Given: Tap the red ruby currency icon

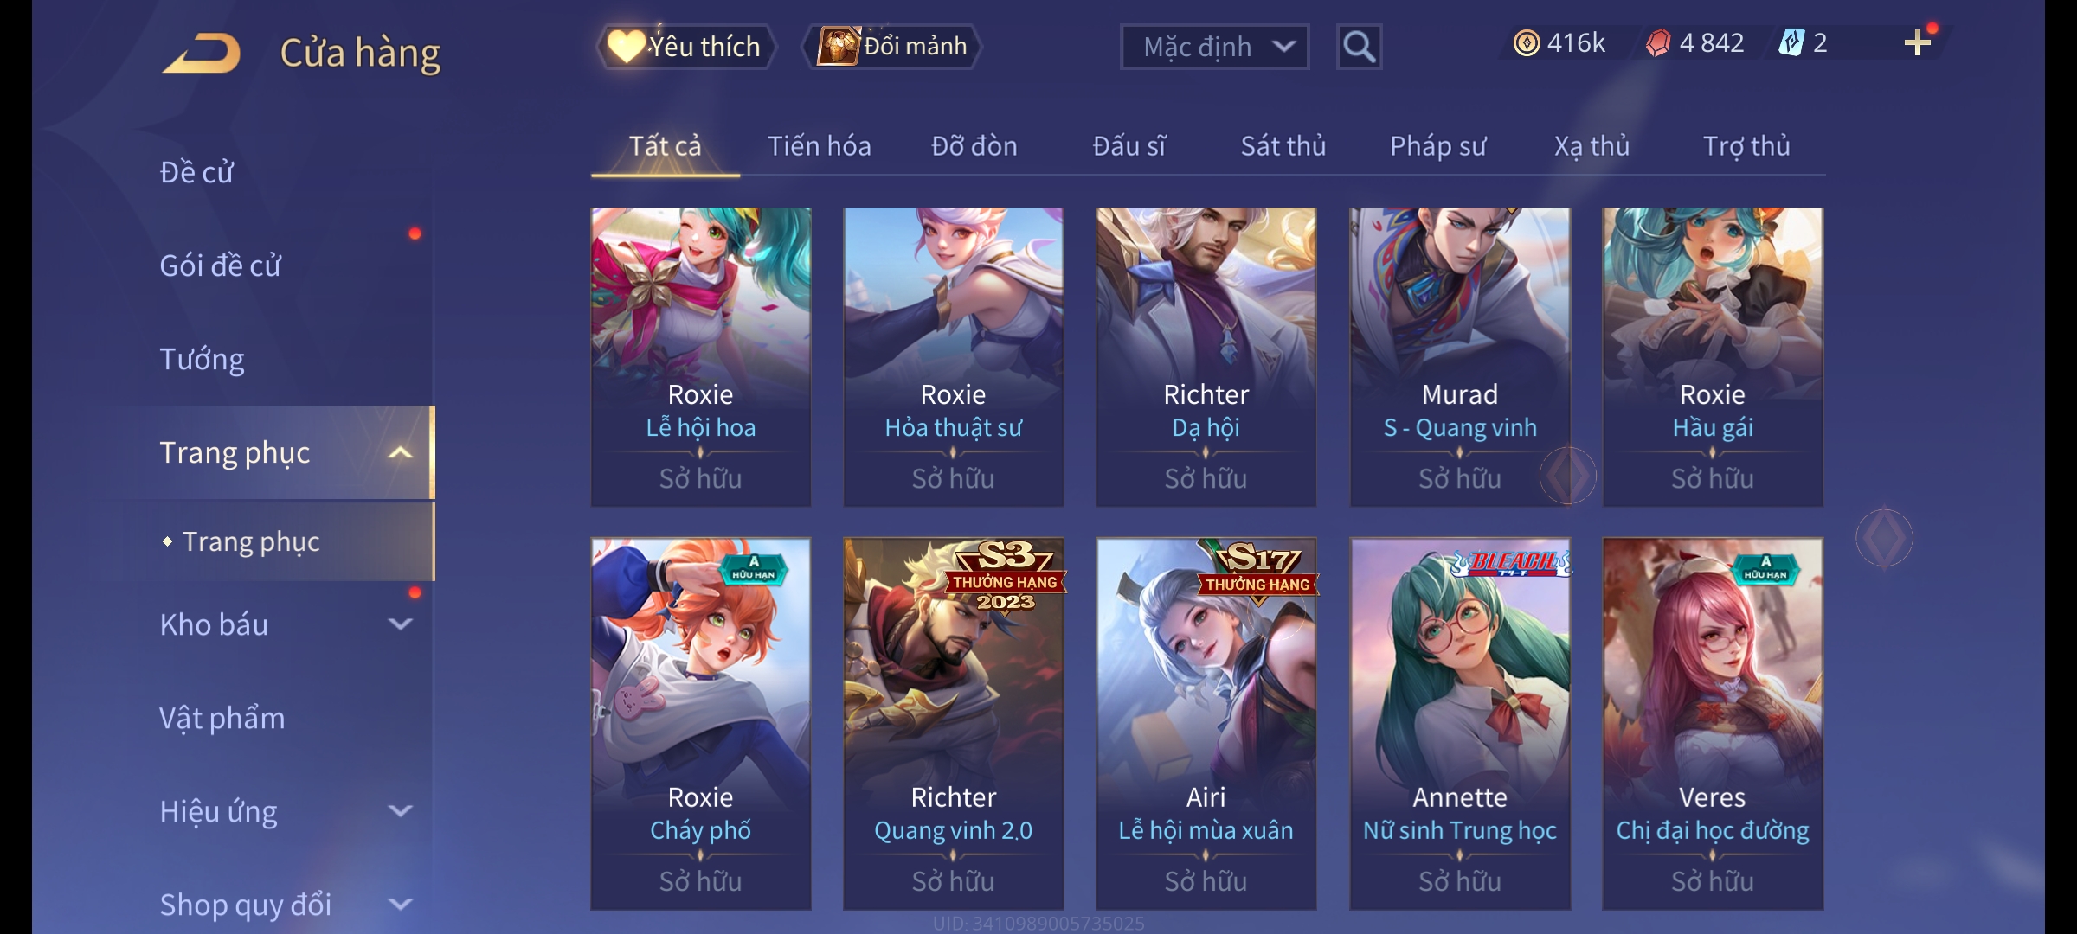Looking at the screenshot, I should [1657, 43].
